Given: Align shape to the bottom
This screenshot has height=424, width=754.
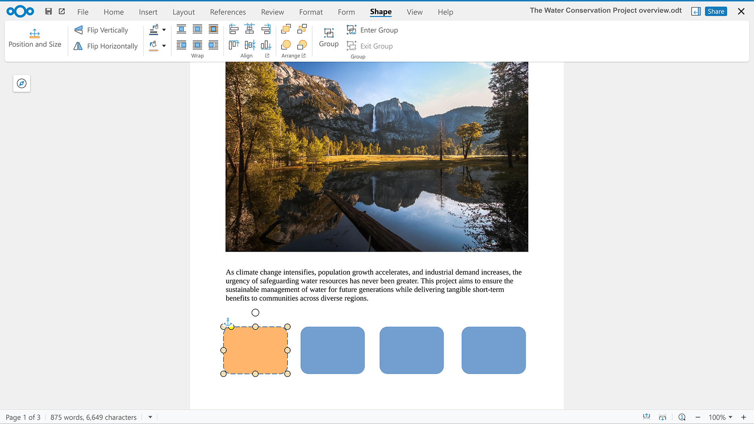Looking at the screenshot, I should [x=266, y=45].
